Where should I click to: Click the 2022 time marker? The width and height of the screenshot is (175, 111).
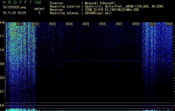(x=36, y=24)
